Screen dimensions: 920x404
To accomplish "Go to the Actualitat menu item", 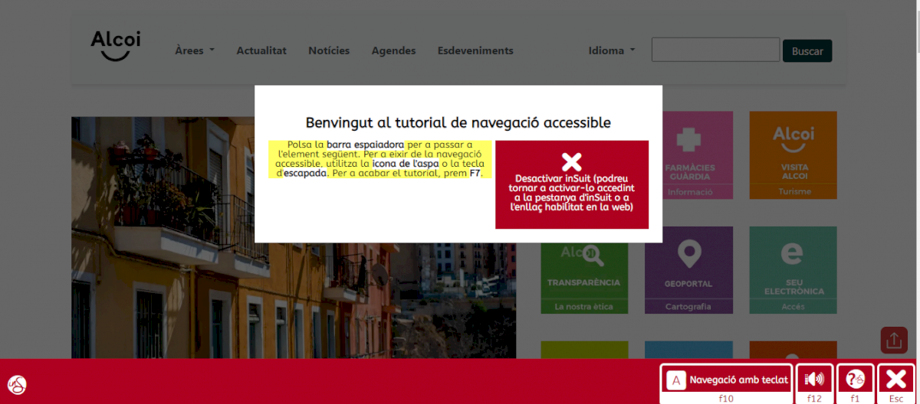I will 261,50.
